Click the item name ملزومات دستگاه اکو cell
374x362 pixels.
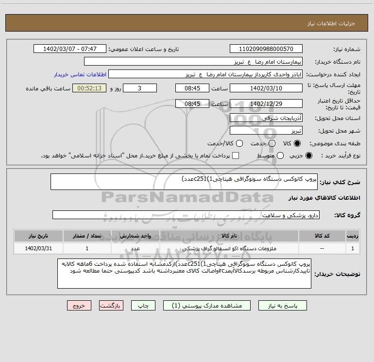coord(229,248)
